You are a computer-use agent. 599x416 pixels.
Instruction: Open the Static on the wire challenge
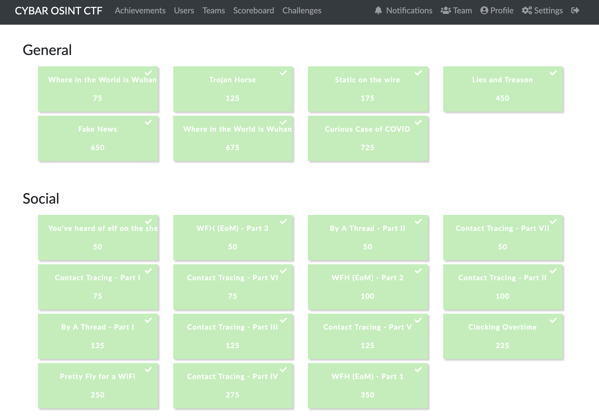pos(368,89)
